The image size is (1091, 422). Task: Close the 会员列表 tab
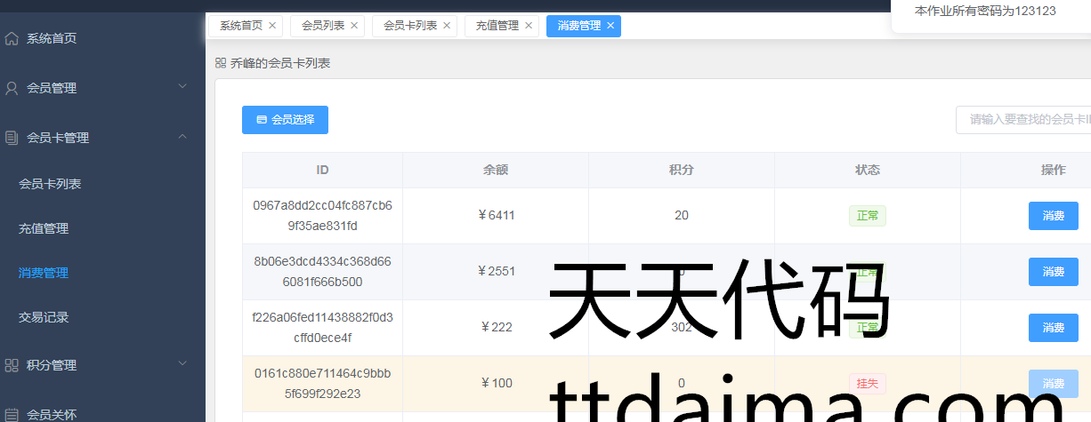354,26
